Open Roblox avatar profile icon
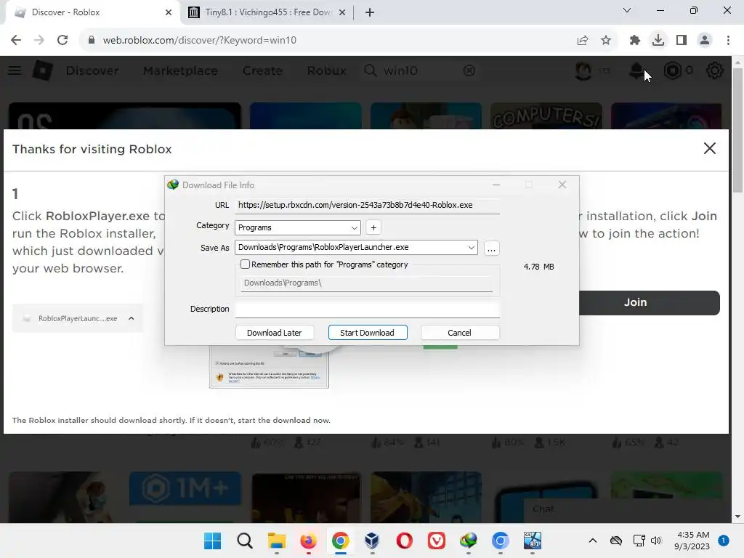The width and height of the screenshot is (744, 558). coord(583,70)
